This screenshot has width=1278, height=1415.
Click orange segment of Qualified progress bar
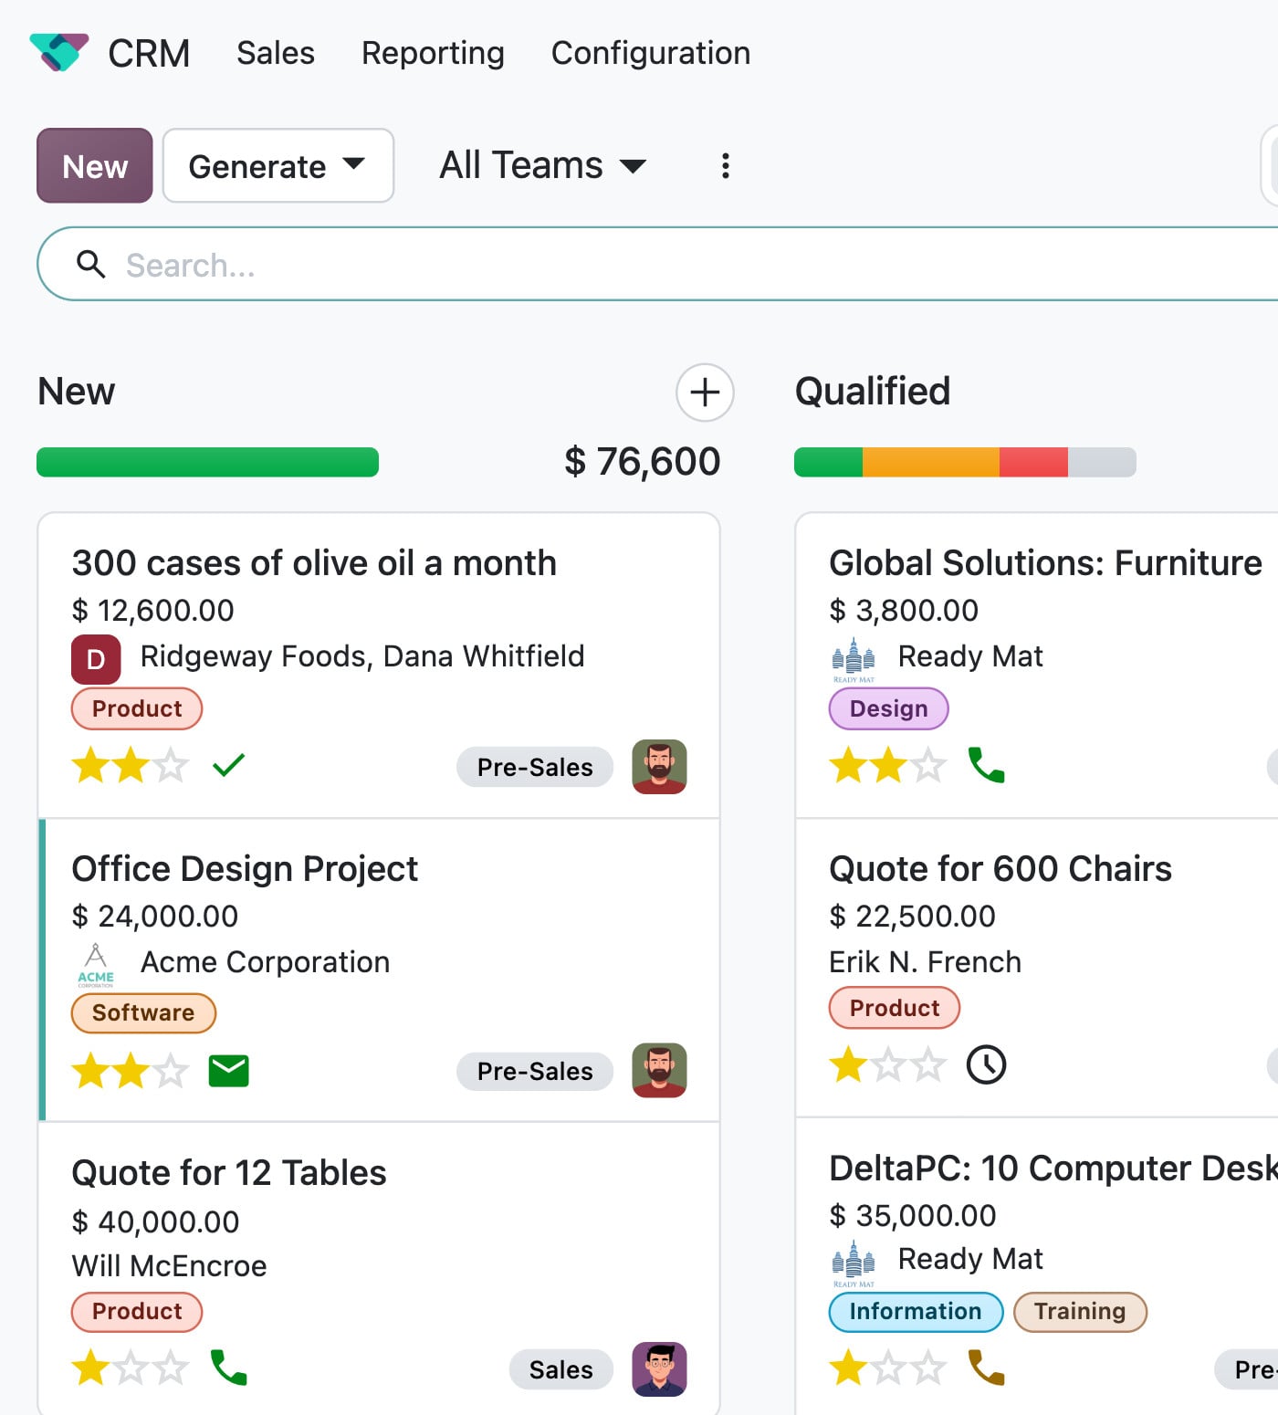931,462
